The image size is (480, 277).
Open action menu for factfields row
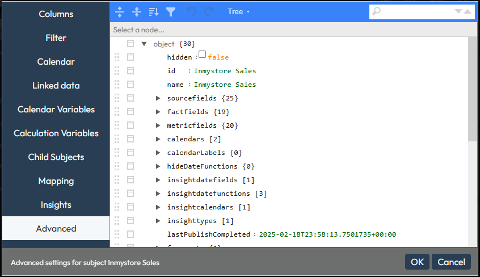pos(130,111)
